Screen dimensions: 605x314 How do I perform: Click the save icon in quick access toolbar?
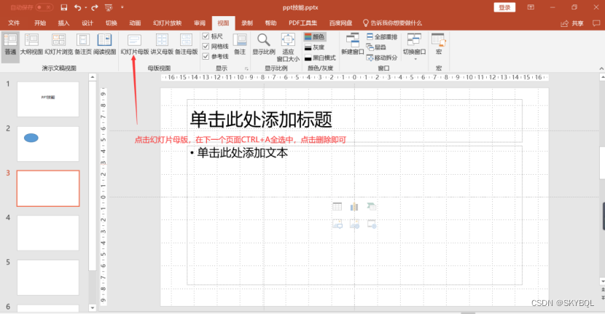(64, 7)
